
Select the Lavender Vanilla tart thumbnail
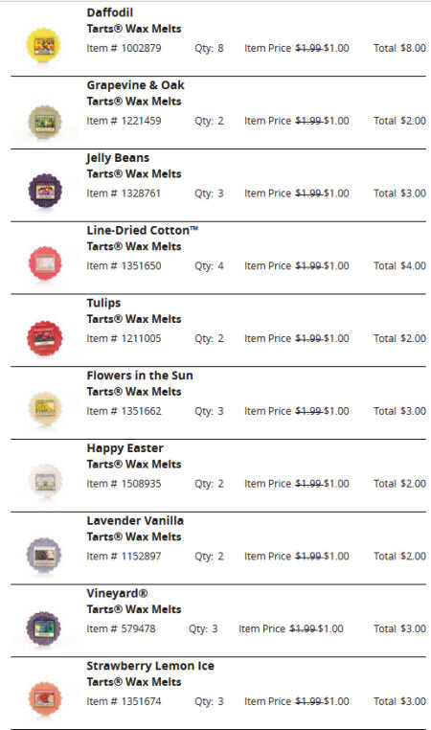click(x=44, y=554)
